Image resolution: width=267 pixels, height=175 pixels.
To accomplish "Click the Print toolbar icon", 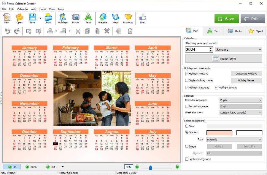I will point(48,19).
